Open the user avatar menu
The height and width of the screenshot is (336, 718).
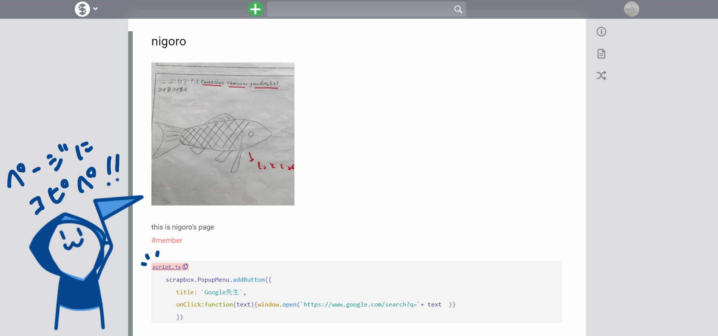[632, 9]
